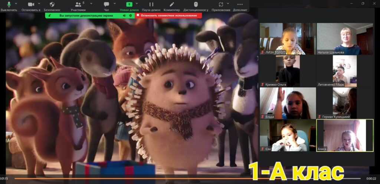Expand the chat options arrow
The height and width of the screenshot is (184, 380).
[x=115, y=4]
